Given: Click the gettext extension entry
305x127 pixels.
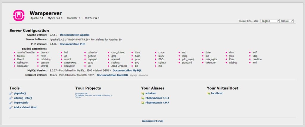Looking at the screenshot, I should pyautogui.click(x=92, y=56).
